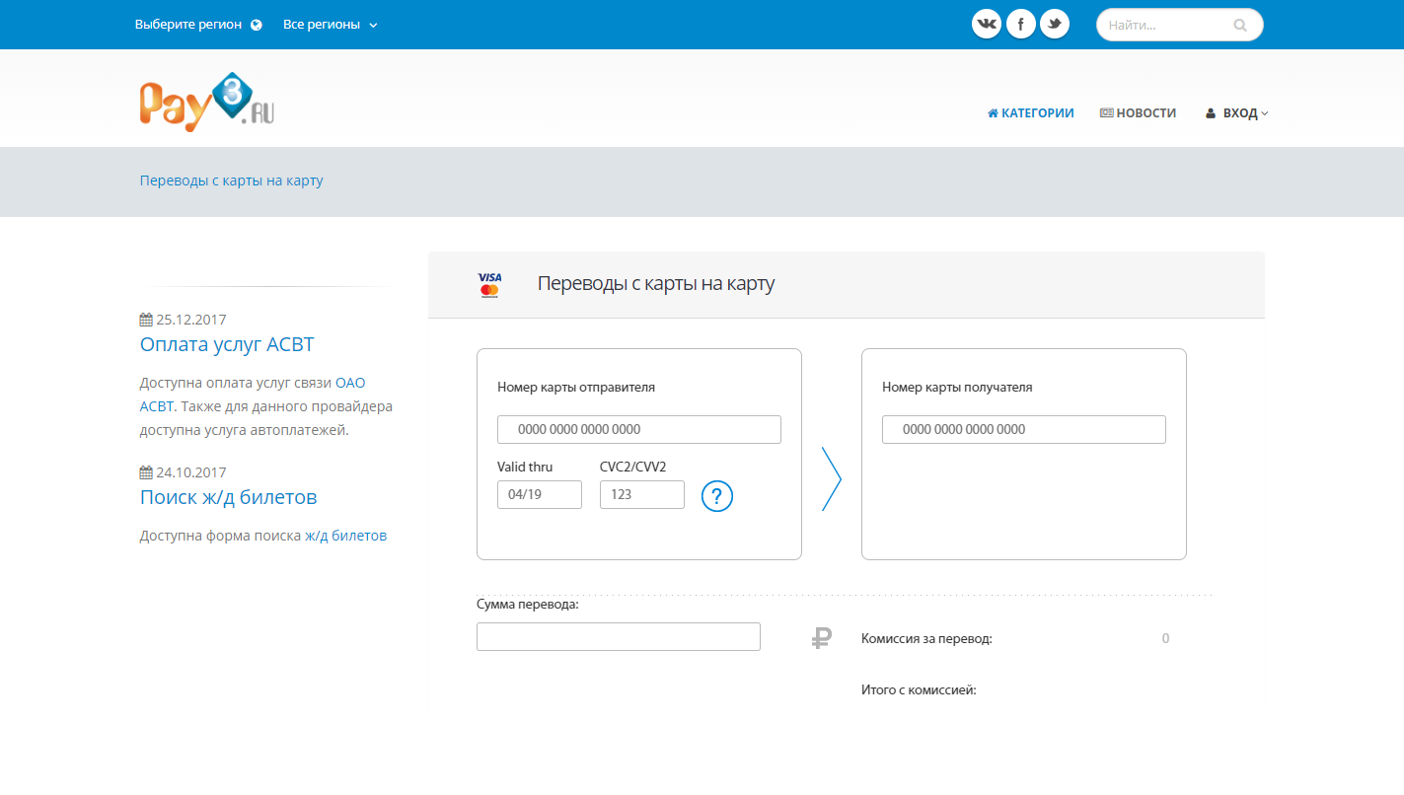Click the Сумма перевода amount field
Viewport: 1404px width, 795px height.
(x=619, y=636)
